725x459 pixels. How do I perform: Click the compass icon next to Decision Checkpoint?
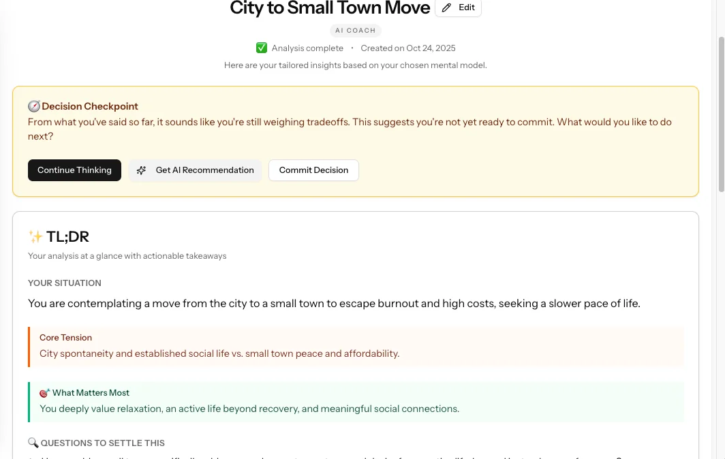[33, 106]
